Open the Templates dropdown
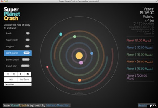This screenshot has width=158, height=108. [x=18, y=84]
